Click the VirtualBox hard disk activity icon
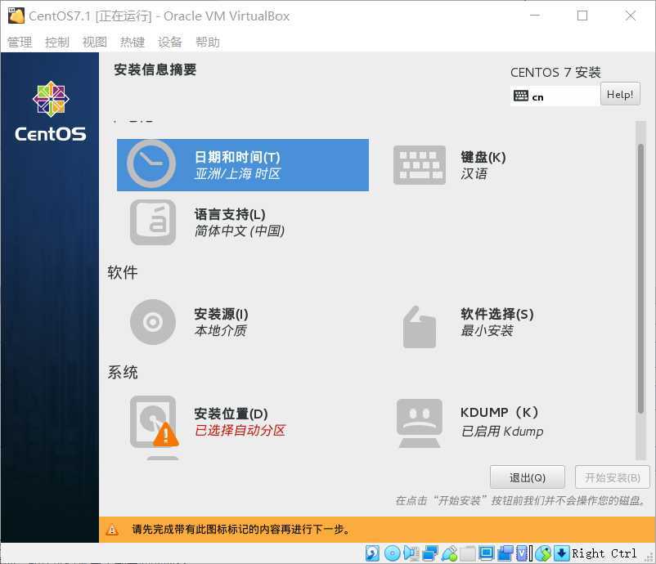Screen dimensions: 656x564 point(372,553)
